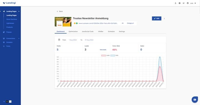Open the Domains menu label

coord(9,42)
